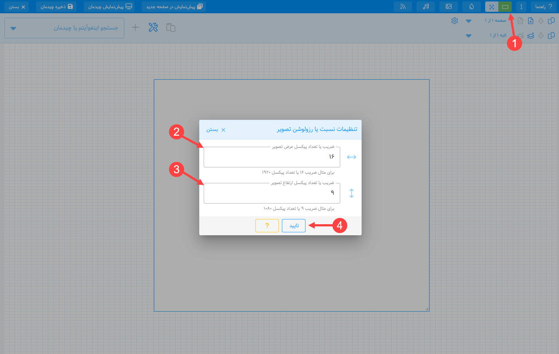Click the add new page icon
This screenshot has width=559, height=354.
click(x=531, y=21)
